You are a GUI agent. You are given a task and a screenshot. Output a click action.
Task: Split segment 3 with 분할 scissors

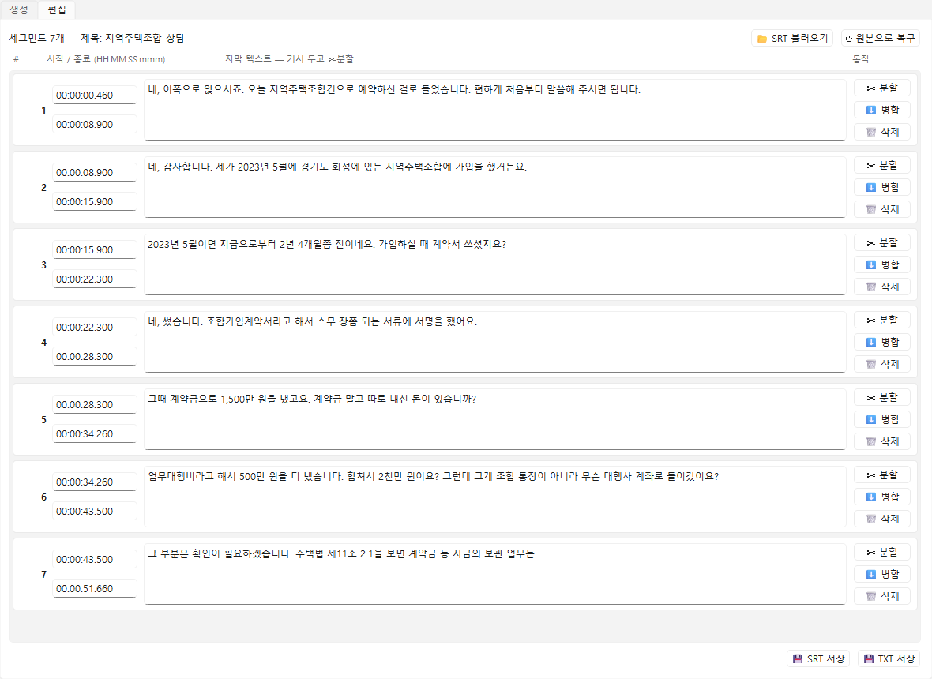[x=882, y=243]
